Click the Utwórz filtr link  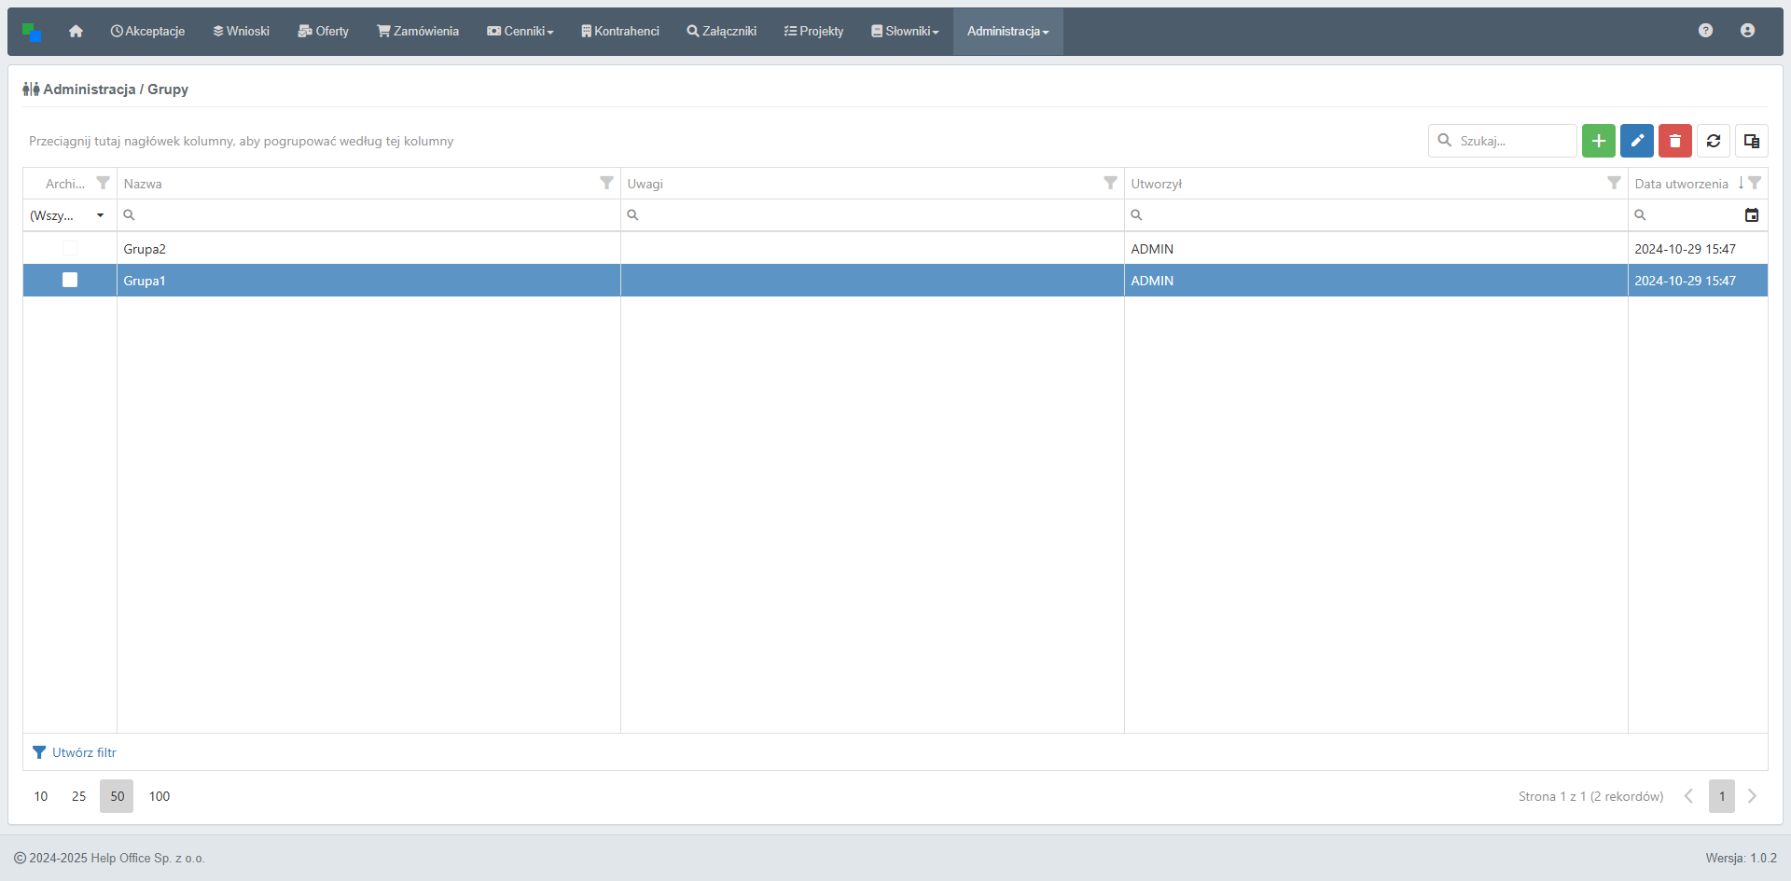(84, 752)
